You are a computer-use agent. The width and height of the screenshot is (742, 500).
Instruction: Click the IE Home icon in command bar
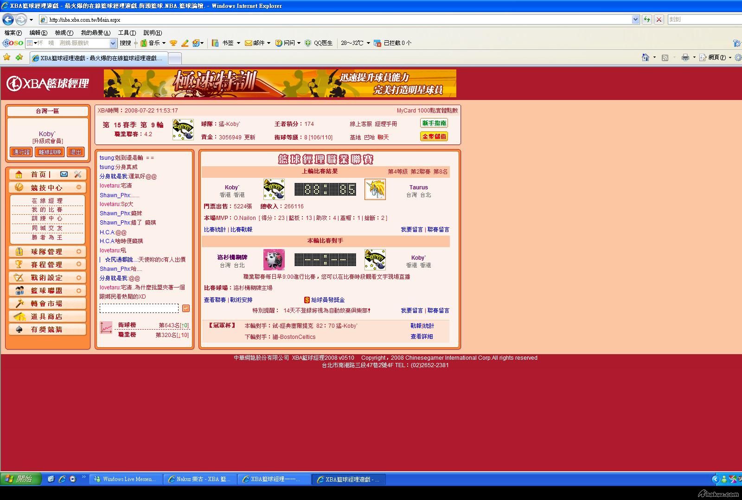(645, 57)
